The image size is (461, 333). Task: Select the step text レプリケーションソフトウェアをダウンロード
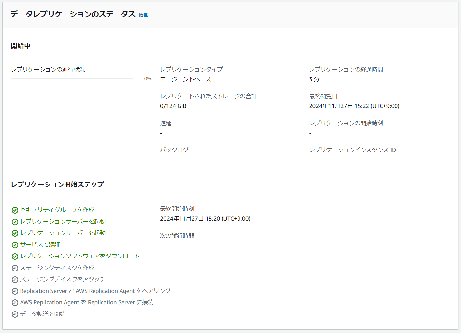pos(80,256)
